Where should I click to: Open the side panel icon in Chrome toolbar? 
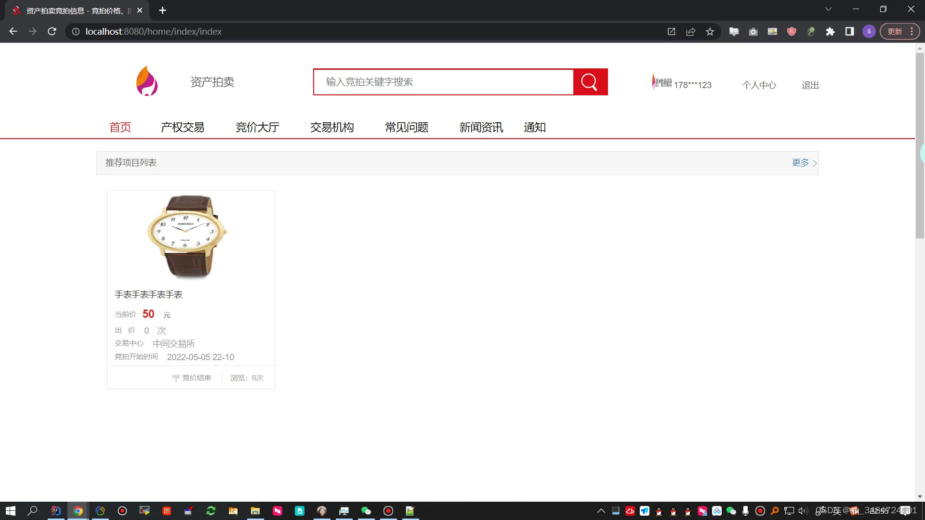[x=849, y=32]
